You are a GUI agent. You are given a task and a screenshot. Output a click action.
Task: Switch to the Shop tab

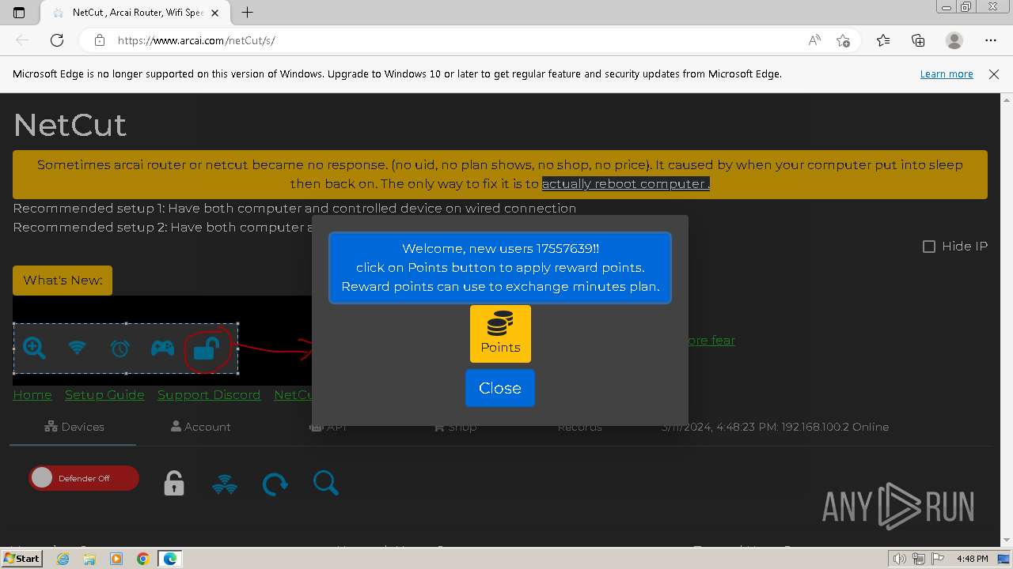(x=455, y=427)
